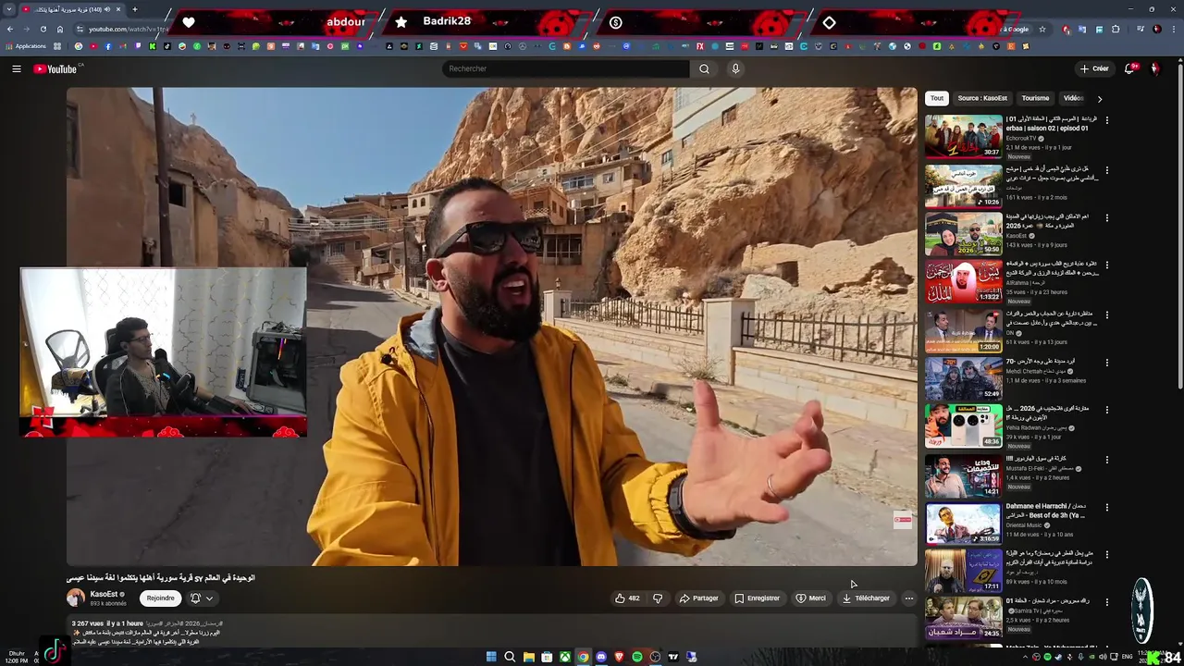Open the KasoEst channel avatar
The image size is (1184, 666).
point(76,598)
